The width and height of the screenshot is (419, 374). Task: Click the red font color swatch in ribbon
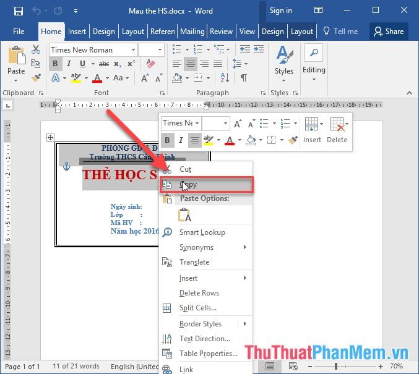pos(97,78)
